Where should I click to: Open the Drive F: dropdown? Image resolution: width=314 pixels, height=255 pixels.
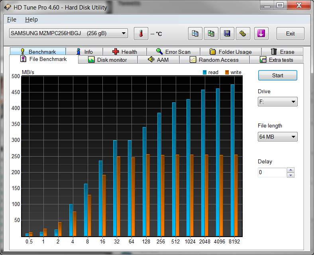pyautogui.click(x=277, y=102)
